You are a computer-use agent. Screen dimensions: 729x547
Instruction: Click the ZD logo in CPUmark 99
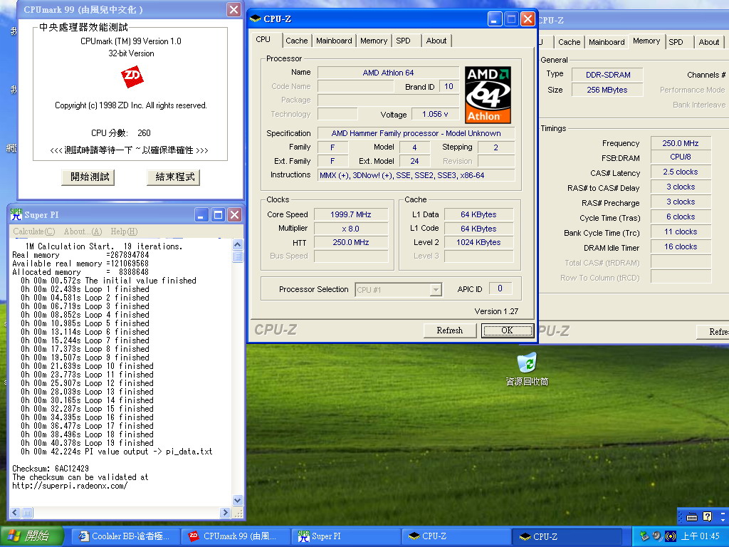(x=132, y=75)
